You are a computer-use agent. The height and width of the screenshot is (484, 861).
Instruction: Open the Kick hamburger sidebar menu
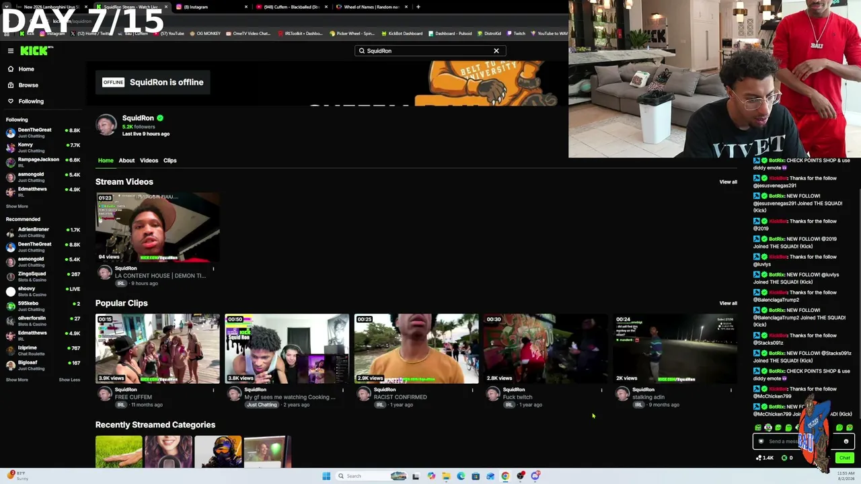pos(11,50)
